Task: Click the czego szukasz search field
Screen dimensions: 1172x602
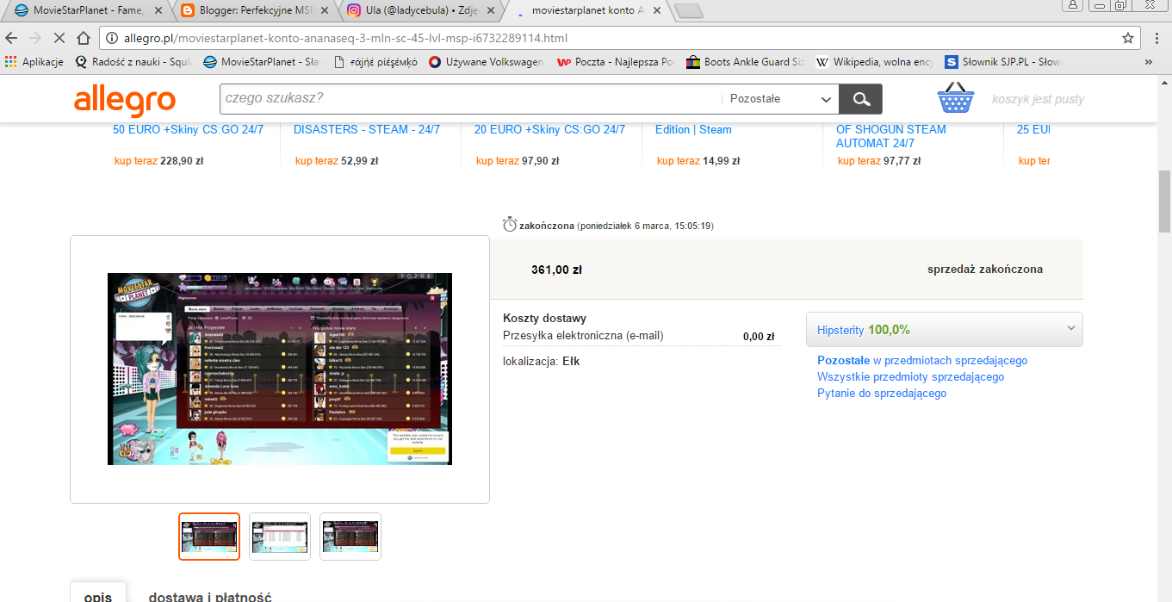Action: pos(471,99)
